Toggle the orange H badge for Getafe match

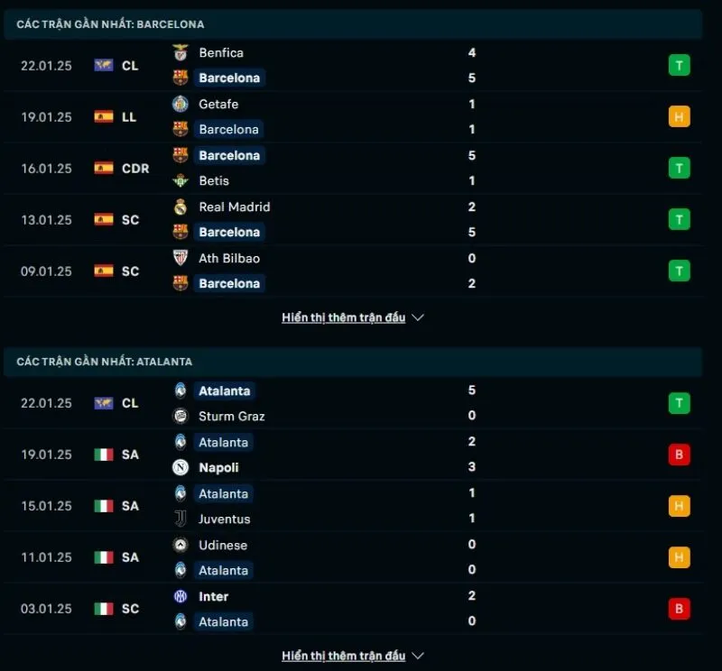pyautogui.click(x=679, y=116)
